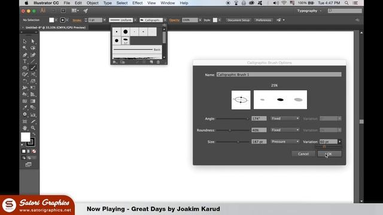Select the Gradient tool
The image size is (383, 215).
pos(33,101)
